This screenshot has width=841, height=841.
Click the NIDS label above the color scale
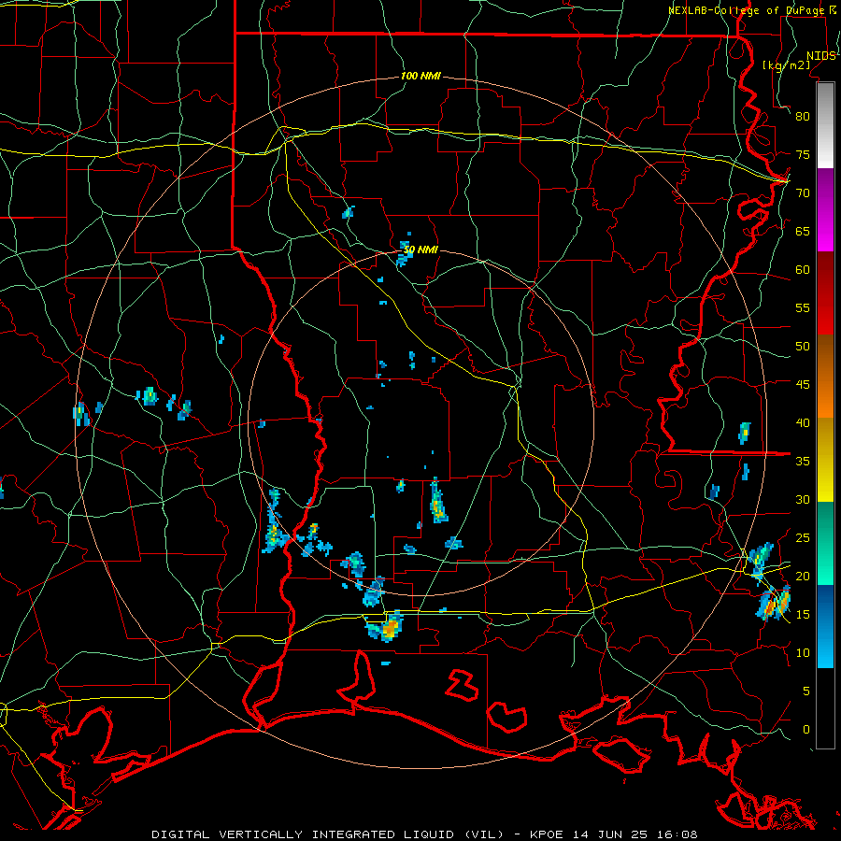[x=820, y=56]
